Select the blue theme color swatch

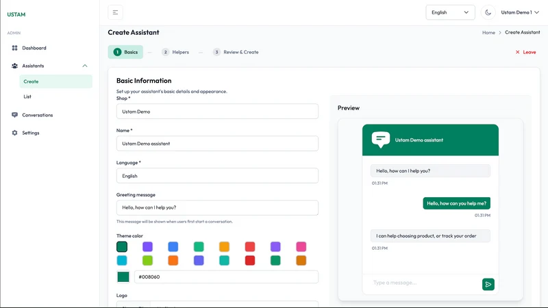pos(173,247)
